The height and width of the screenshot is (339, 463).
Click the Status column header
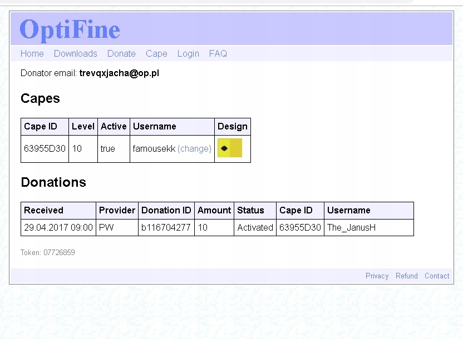click(255, 211)
